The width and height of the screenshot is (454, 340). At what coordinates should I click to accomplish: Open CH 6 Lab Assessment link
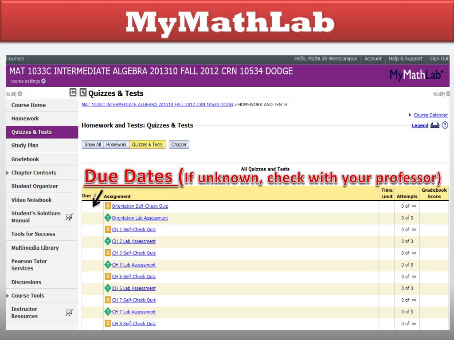134,288
